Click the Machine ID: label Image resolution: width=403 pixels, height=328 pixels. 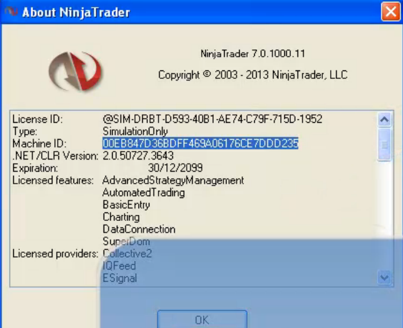(x=39, y=144)
